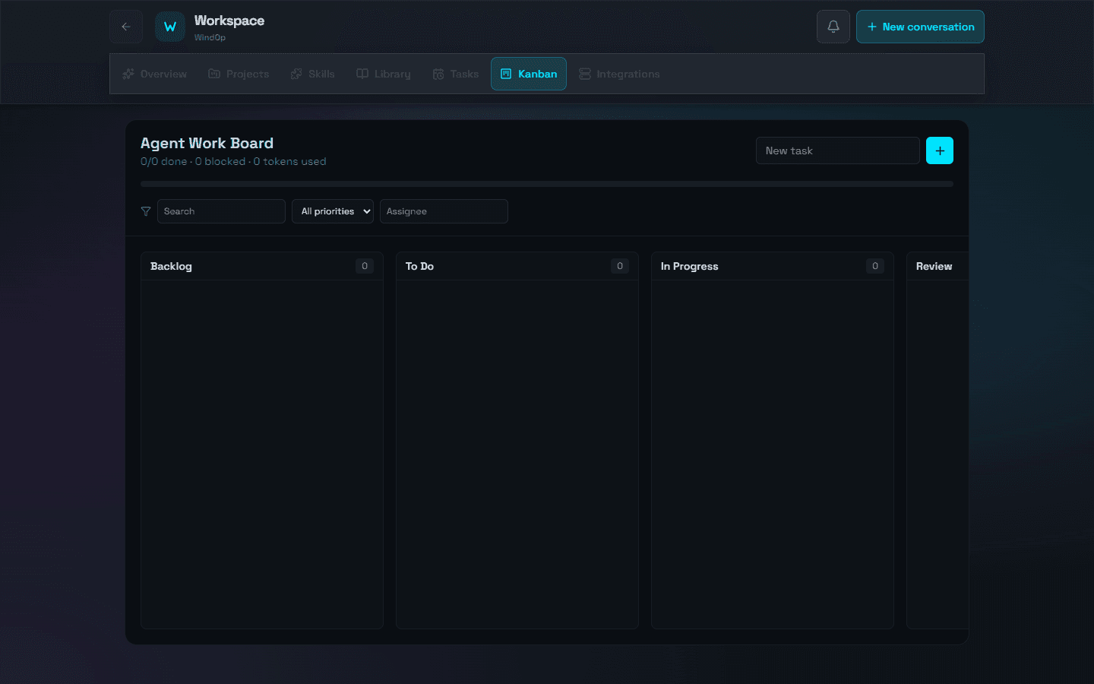Open the Integrations tab
Screen dimensions: 1094x684
tap(619, 74)
